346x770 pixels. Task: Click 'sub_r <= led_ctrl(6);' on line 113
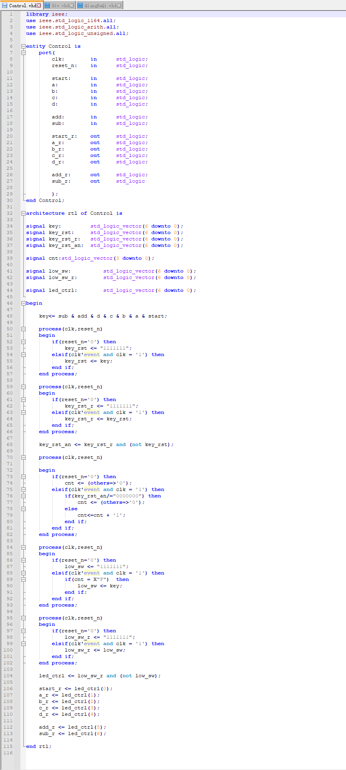tap(73, 733)
